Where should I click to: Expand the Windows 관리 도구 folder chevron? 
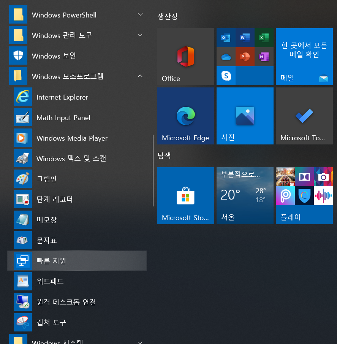(140, 35)
